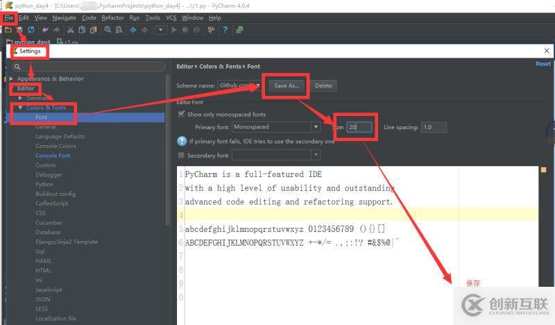Click the Save As... button

point(287,86)
